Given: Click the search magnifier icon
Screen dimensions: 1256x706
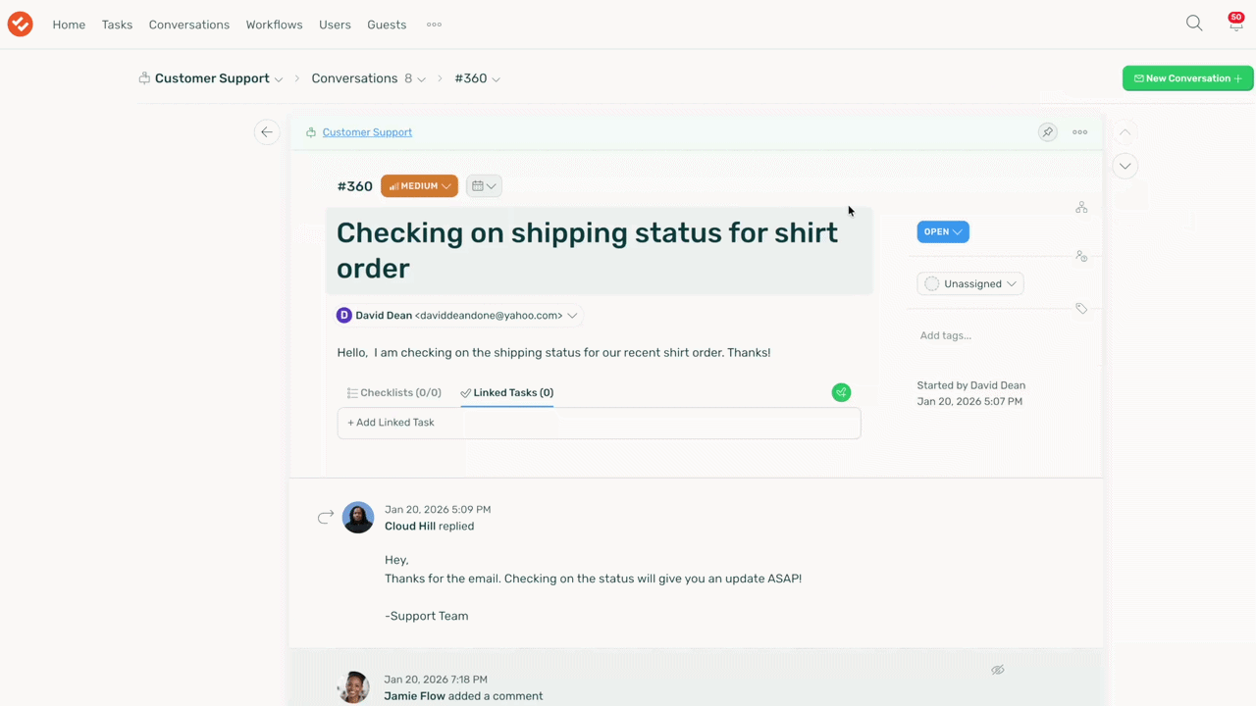Looking at the screenshot, I should click(1194, 24).
